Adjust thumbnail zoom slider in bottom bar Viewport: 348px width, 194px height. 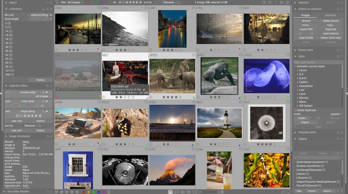click(x=207, y=192)
